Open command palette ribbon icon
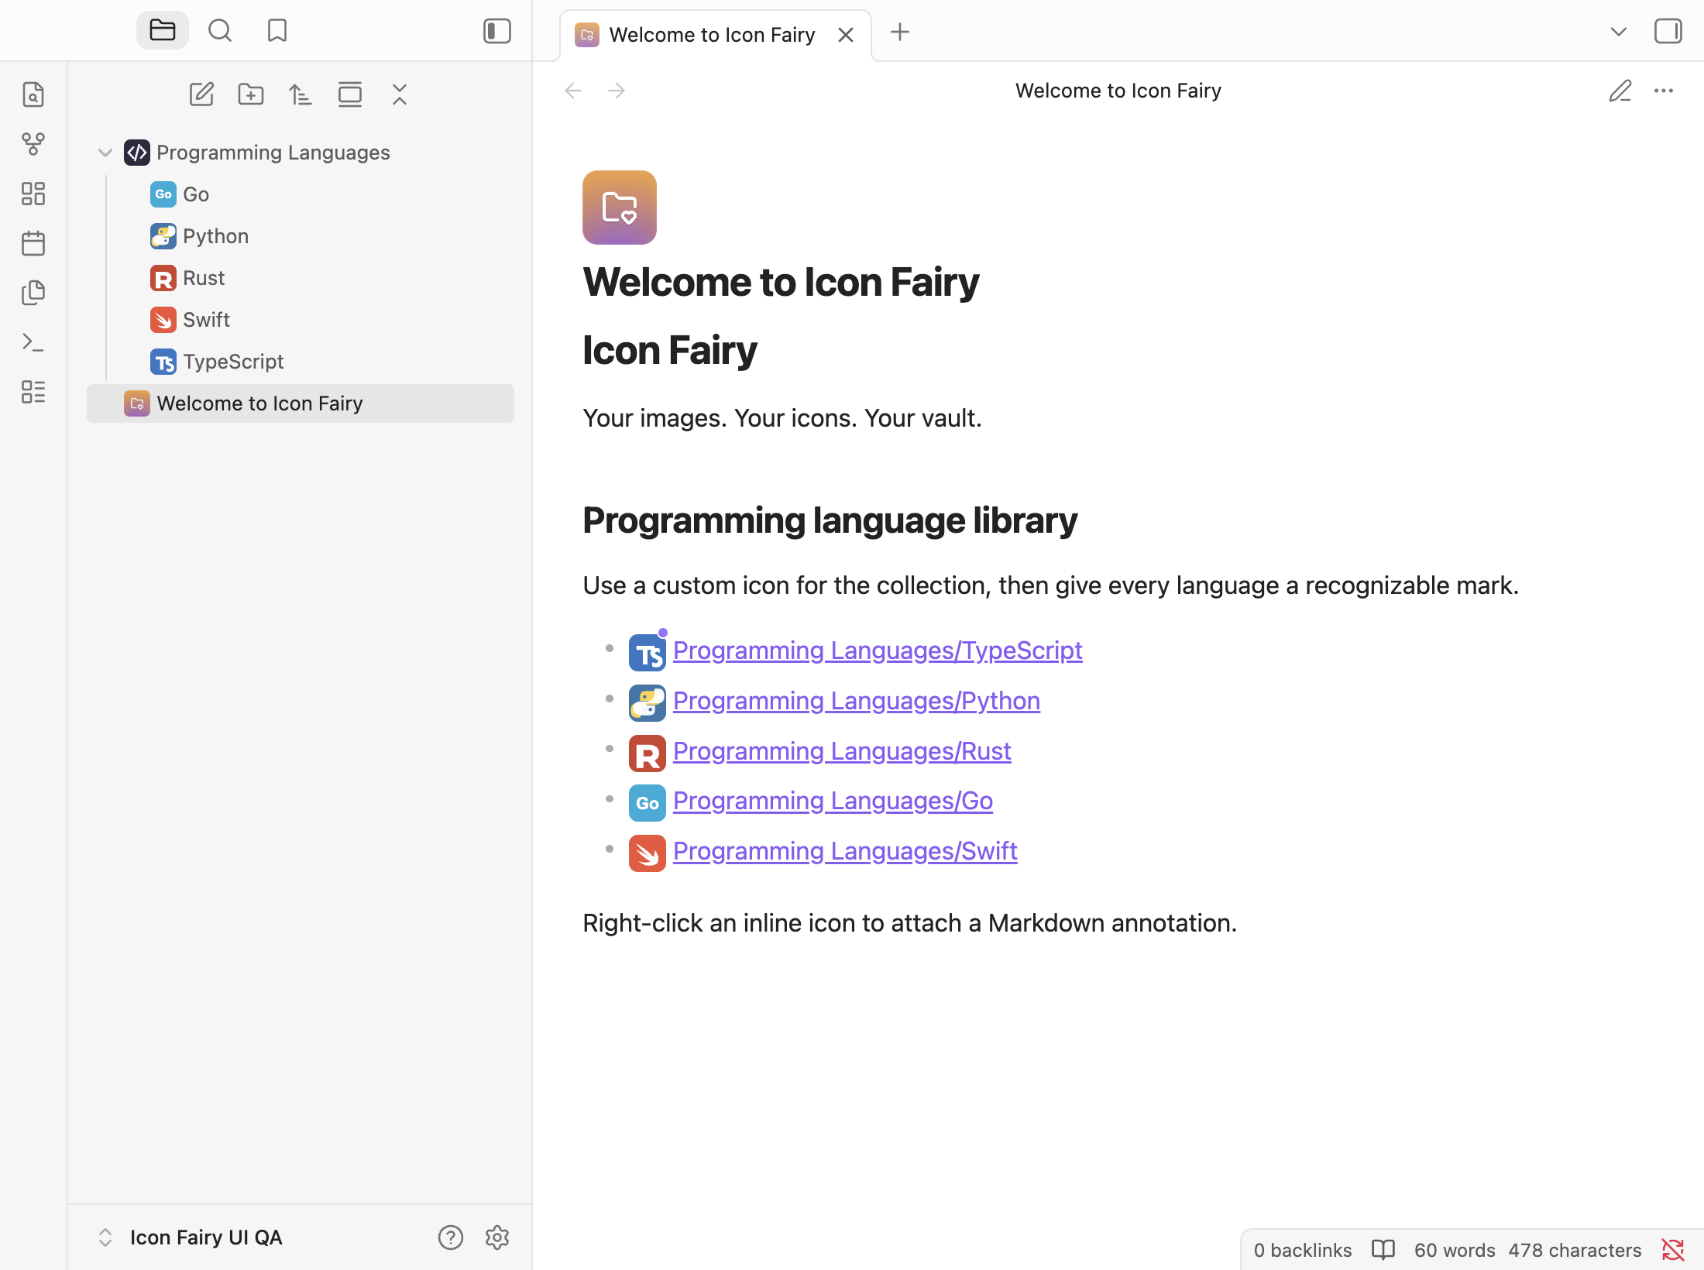This screenshot has height=1270, width=1704. tap(33, 342)
